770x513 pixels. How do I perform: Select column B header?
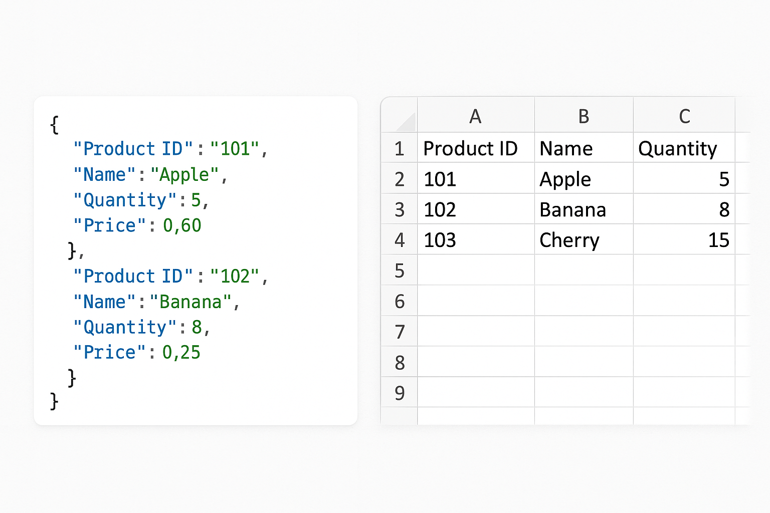pos(584,116)
